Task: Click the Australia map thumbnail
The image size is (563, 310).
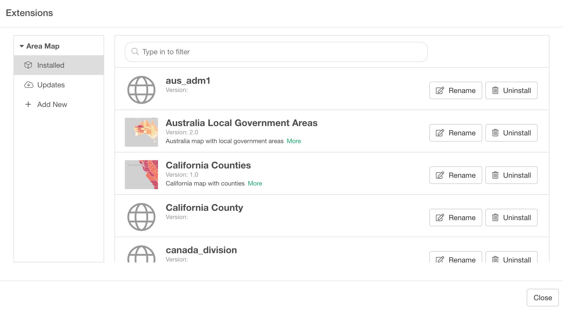Action: [x=141, y=132]
